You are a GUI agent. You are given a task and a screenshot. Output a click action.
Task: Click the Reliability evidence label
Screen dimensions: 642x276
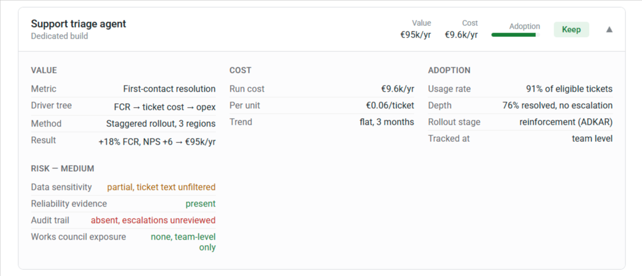(69, 204)
